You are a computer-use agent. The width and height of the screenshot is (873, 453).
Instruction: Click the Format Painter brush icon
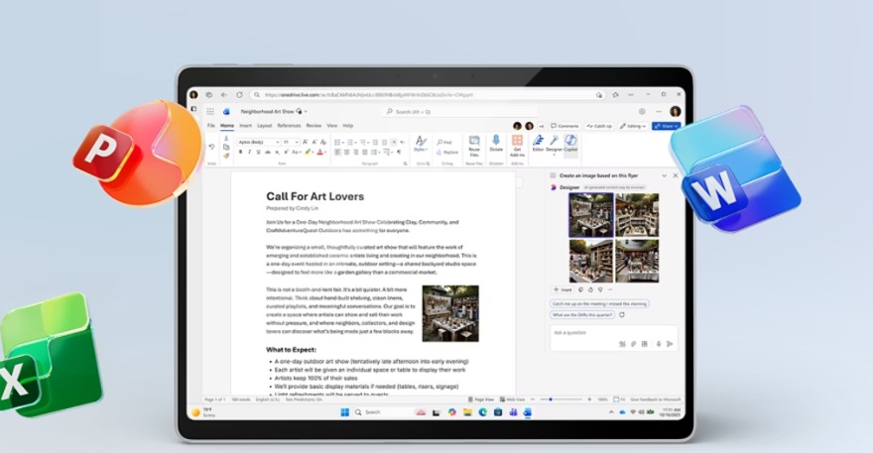(x=226, y=156)
